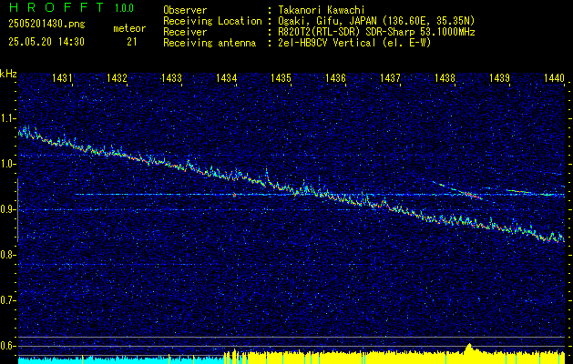Click the 1433 time marker
Image resolution: width=573 pixels, height=364 pixels.
tap(172, 77)
